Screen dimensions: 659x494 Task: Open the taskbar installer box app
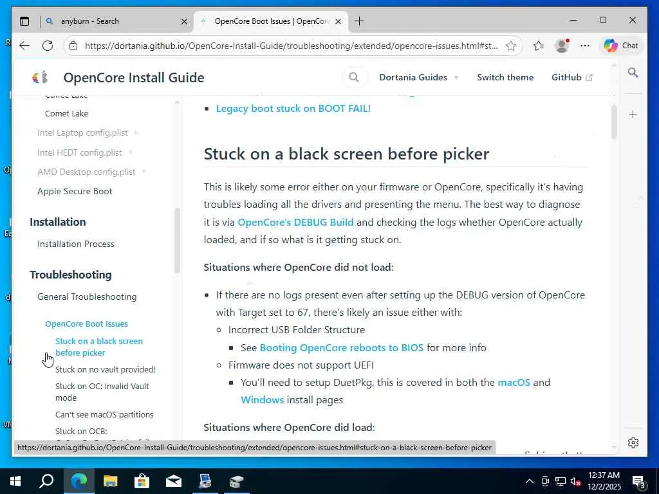[x=236, y=481]
